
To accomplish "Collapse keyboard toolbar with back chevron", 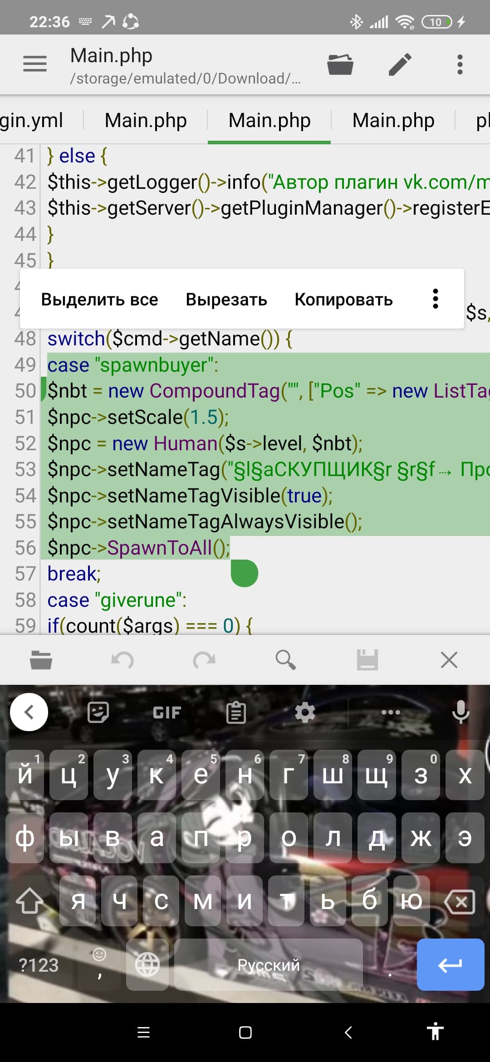I will (29, 712).
